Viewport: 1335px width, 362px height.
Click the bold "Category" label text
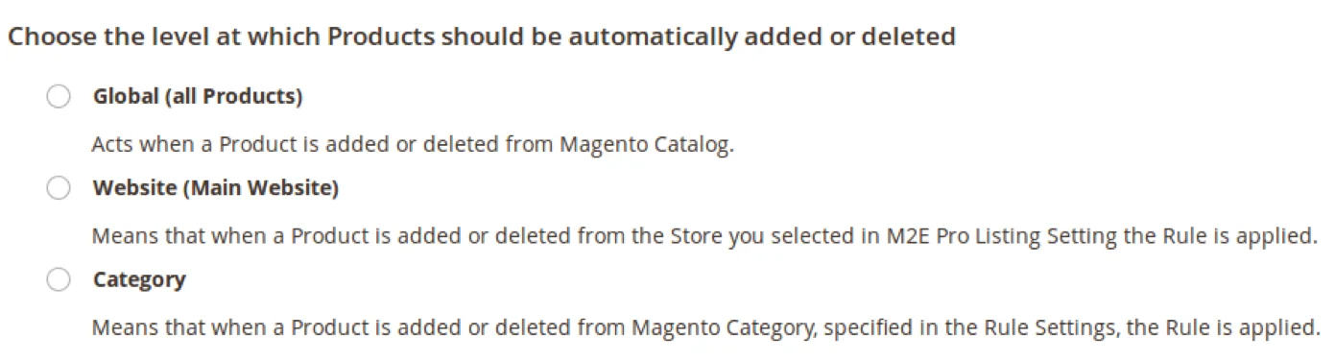(139, 280)
